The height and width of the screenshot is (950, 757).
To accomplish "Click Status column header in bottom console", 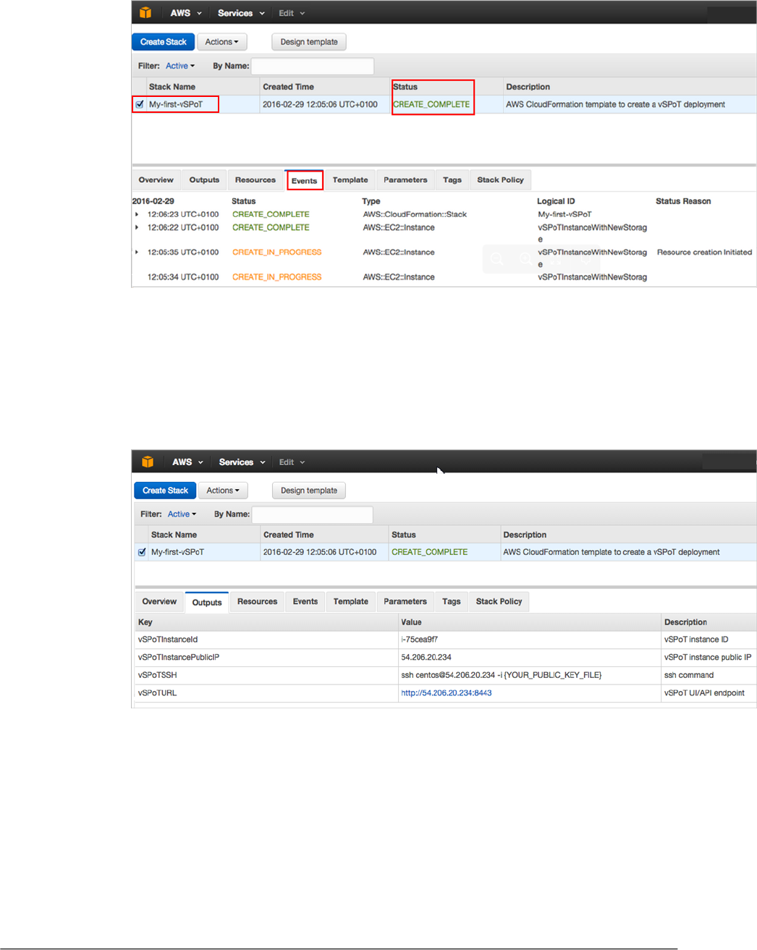I will pos(404,535).
